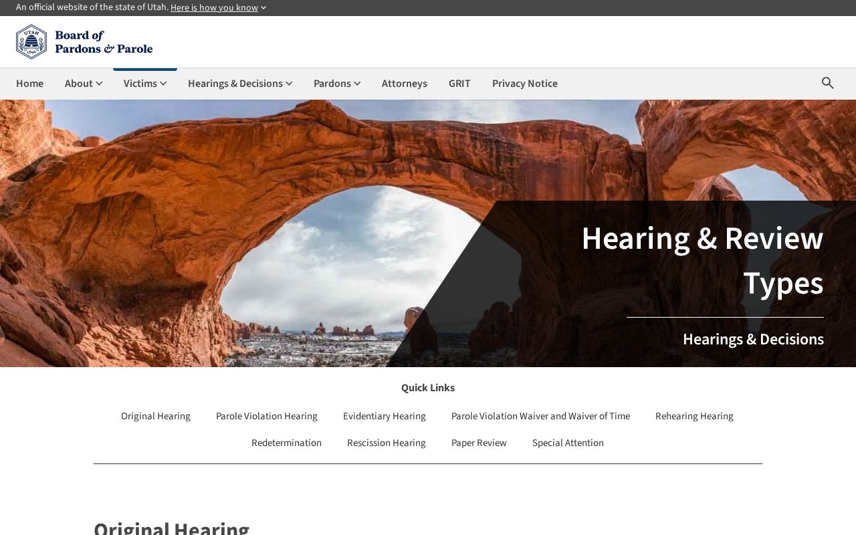The height and width of the screenshot is (535, 856).
Task: Open the Privacy Notice page
Action: point(525,84)
